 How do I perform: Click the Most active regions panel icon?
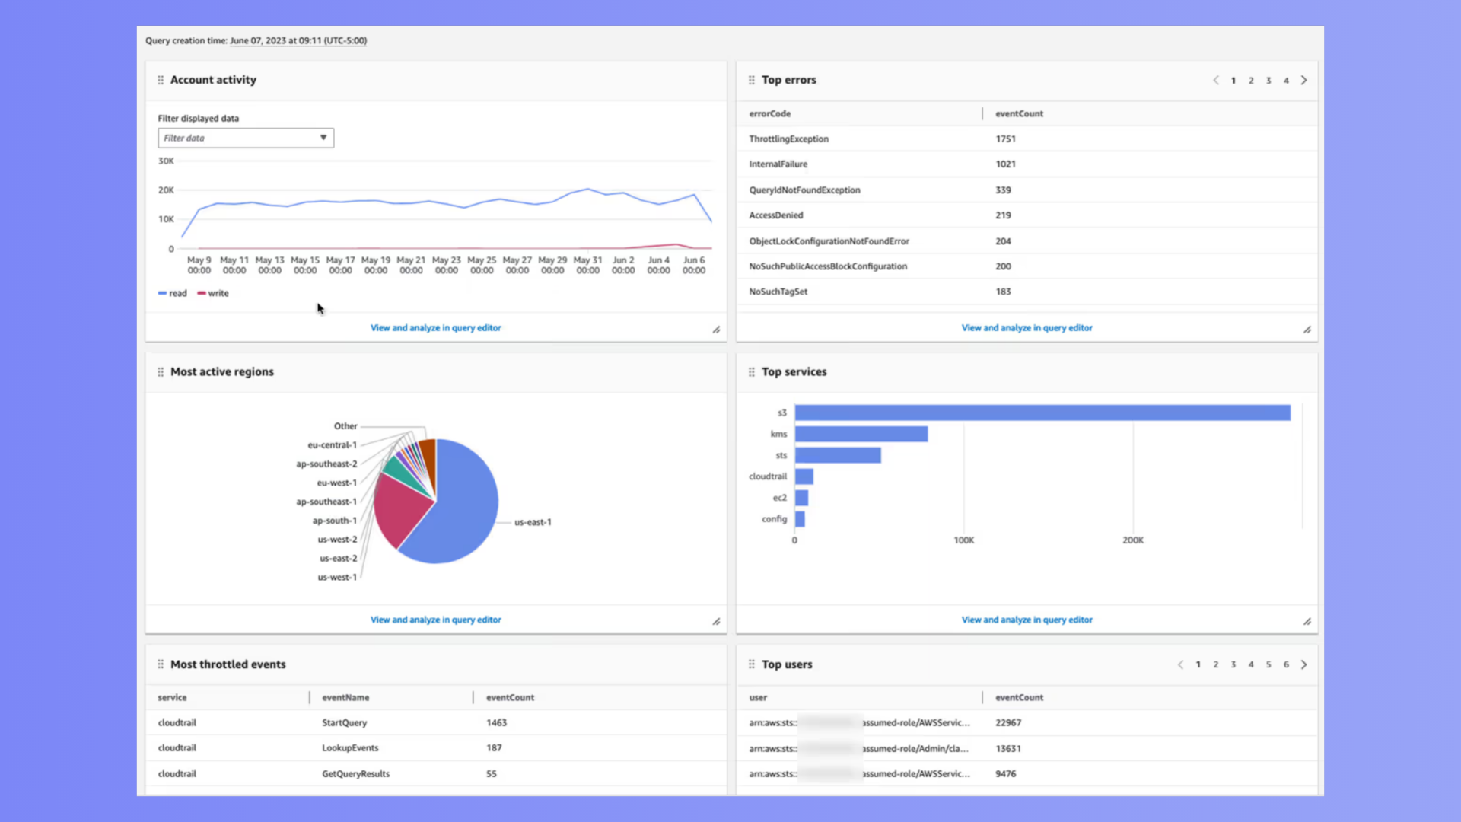point(161,371)
